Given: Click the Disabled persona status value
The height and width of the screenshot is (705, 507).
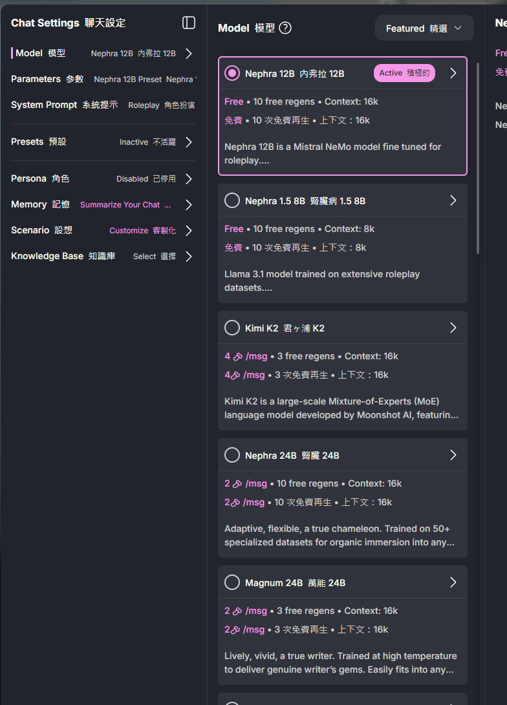Looking at the screenshot, I should click(146, 179).
